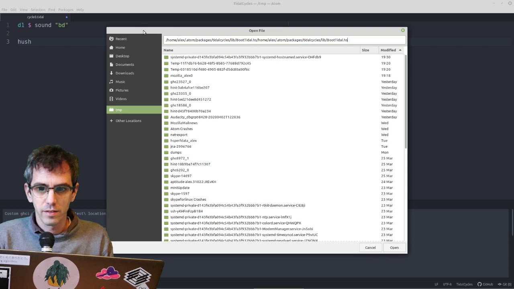514x289 pixels.
Task: Select the skypeforlinux Crashes folder
Action: (x=283, y=199)
